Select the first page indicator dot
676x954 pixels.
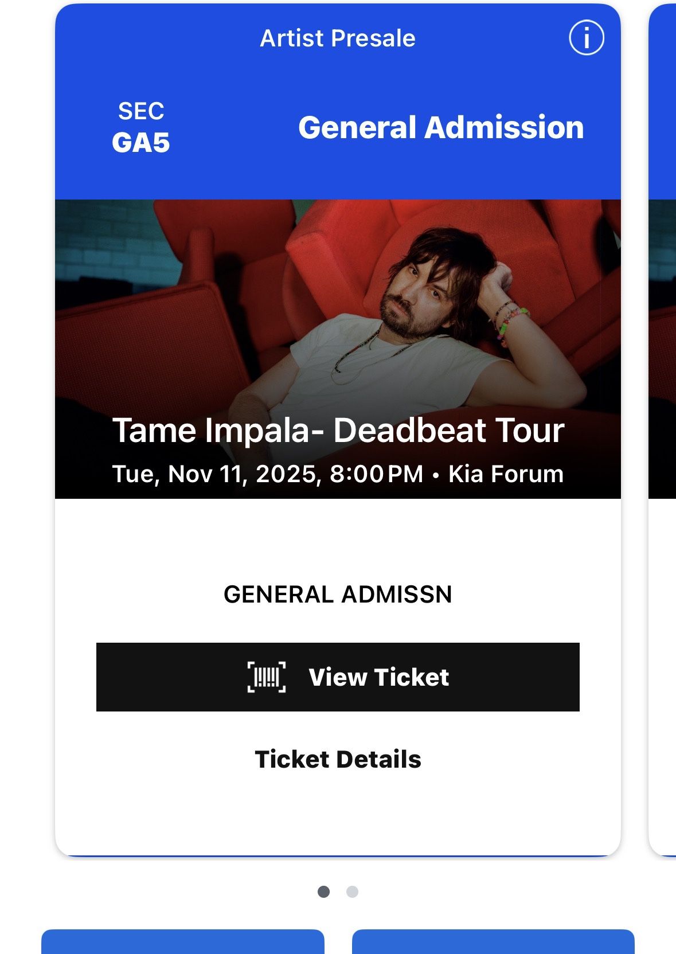(x=323, y=892)
